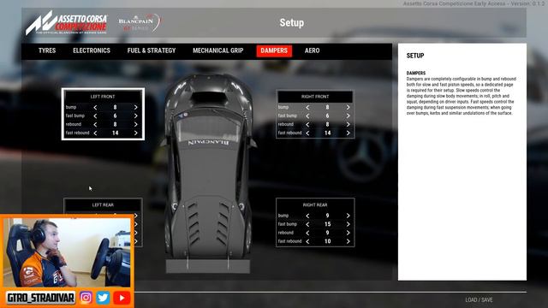This screenshot has height=308, width=548.
Task: Increase Right Rear bump value
Action: tap(348, 216)
